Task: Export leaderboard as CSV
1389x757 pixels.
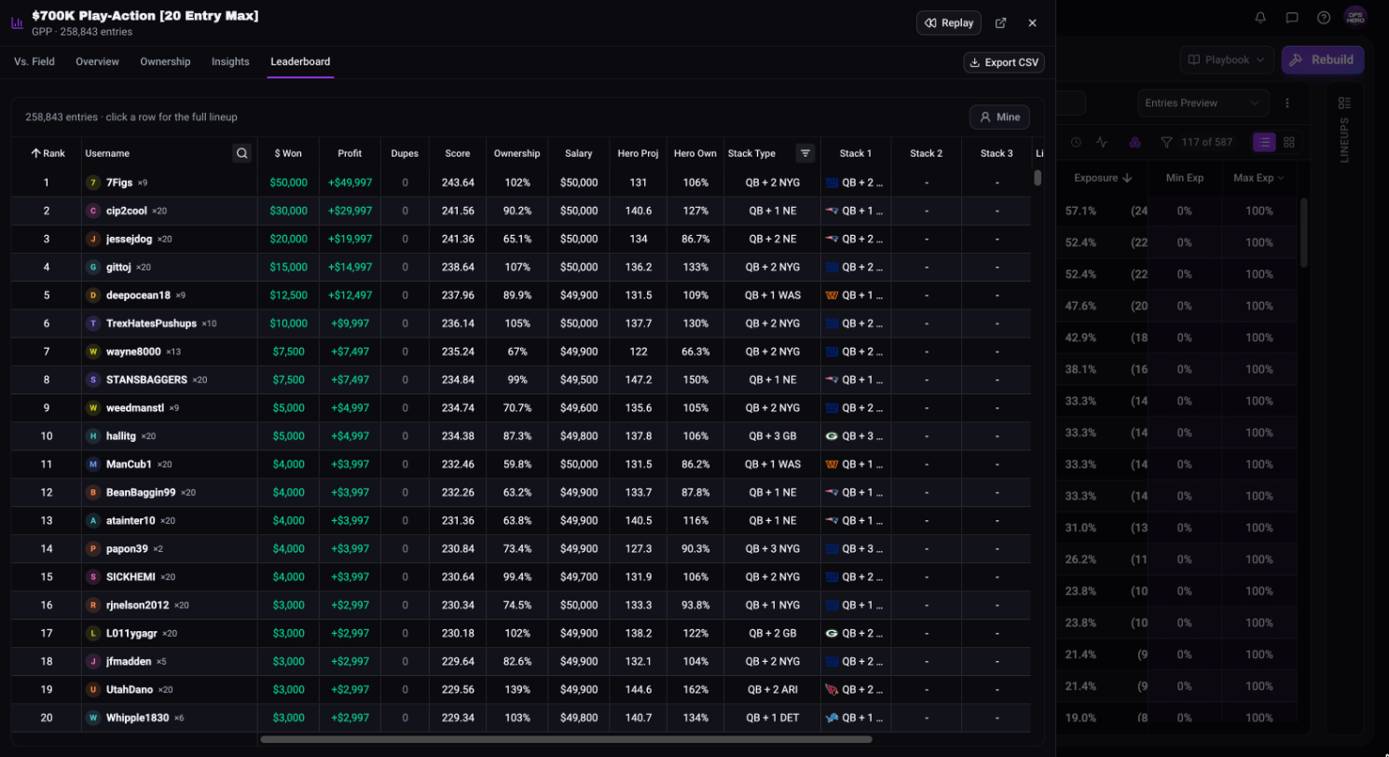Action: click(1004, 62)
